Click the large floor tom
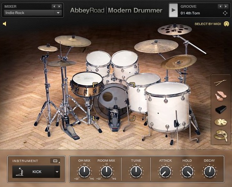The height and width of the screenshot is (187, 232). 168,107
